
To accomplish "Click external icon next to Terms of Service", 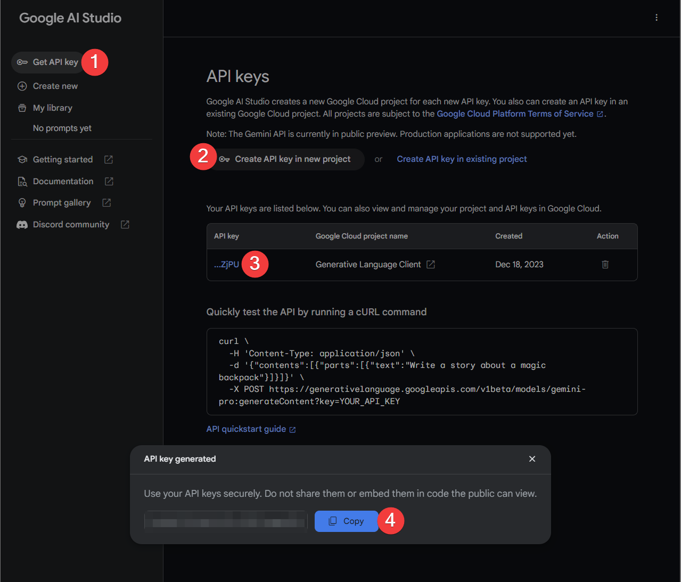I will [600, 114].
